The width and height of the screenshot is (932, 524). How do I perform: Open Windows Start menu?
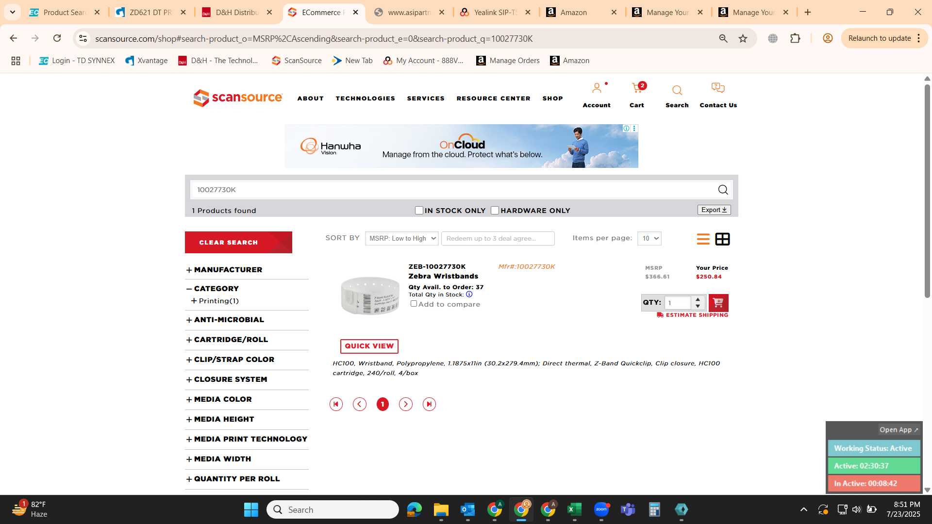(x=251, y=509)
